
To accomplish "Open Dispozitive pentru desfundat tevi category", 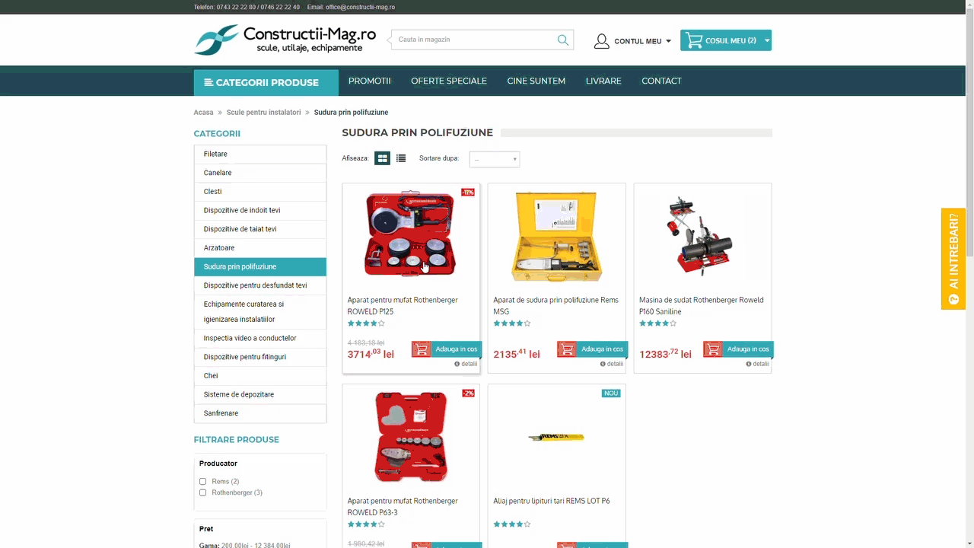I will pos(260,285).
